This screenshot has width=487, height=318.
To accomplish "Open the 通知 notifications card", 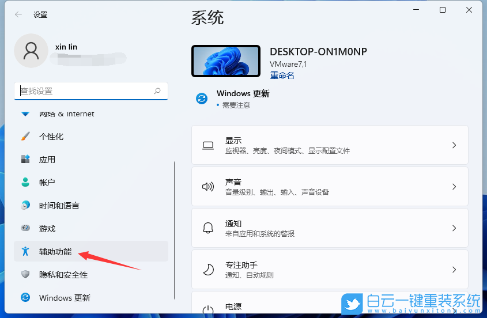I will point(330,228).
